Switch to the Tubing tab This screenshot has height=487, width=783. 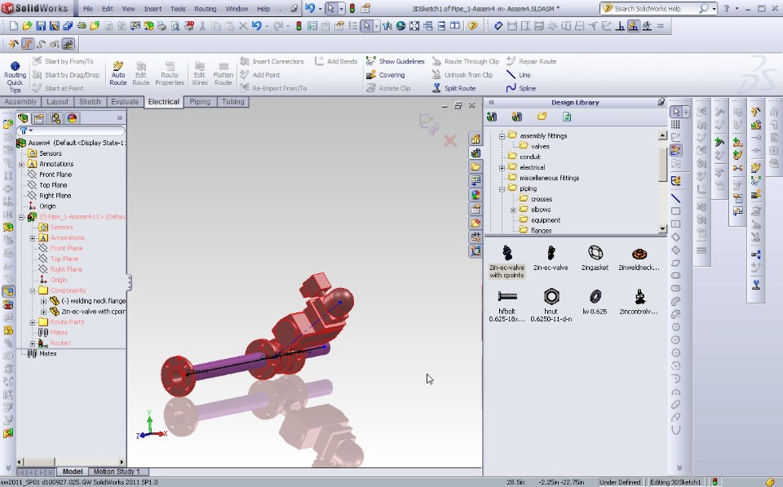pos(232,102)
